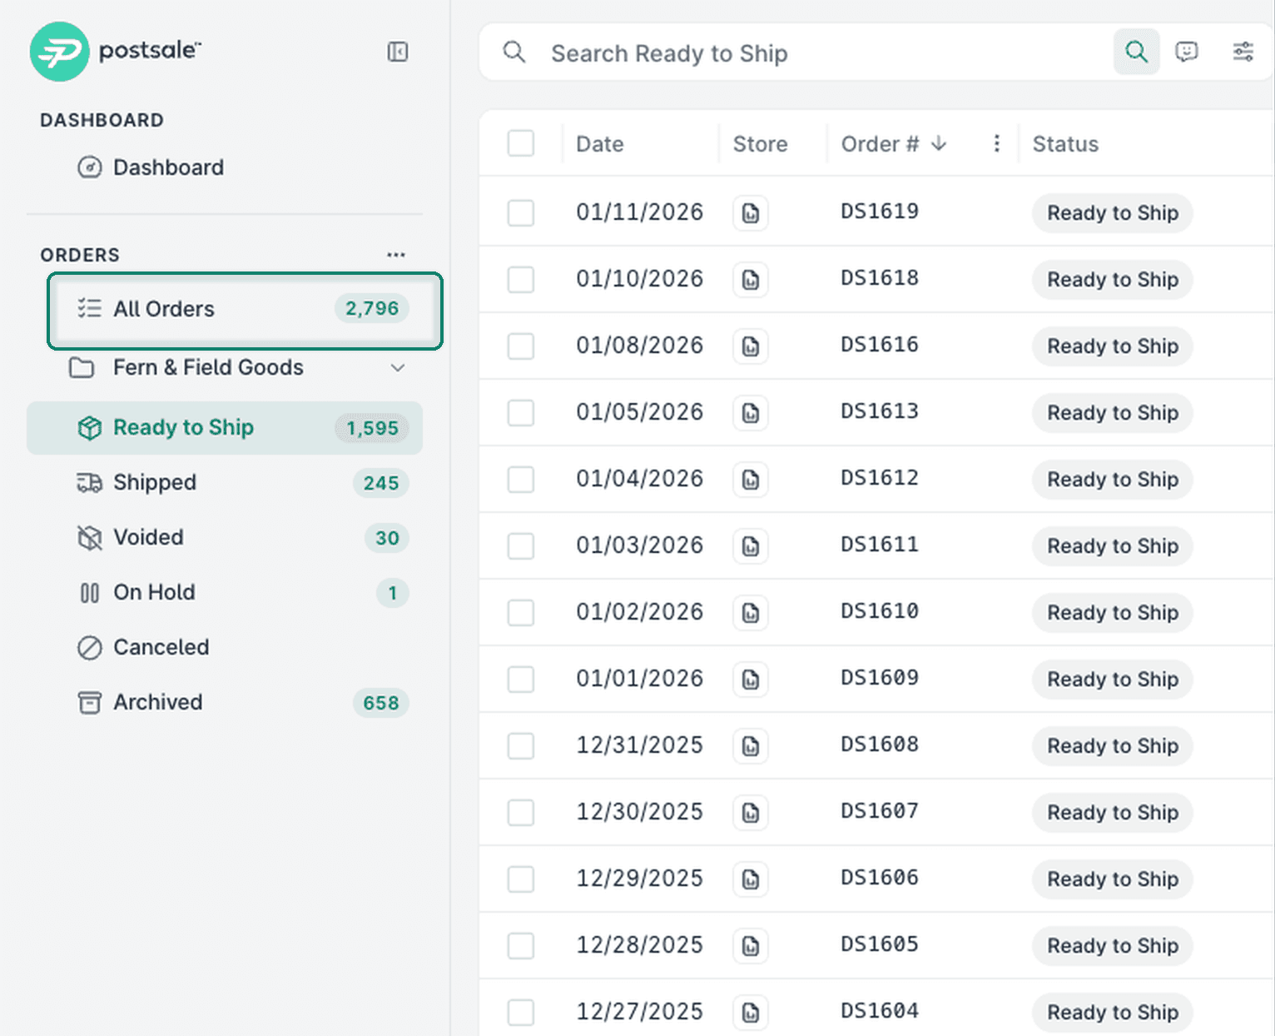Click the Status column header
This screenshot has height=1036, width=1275.
(x=1065, y=144)
